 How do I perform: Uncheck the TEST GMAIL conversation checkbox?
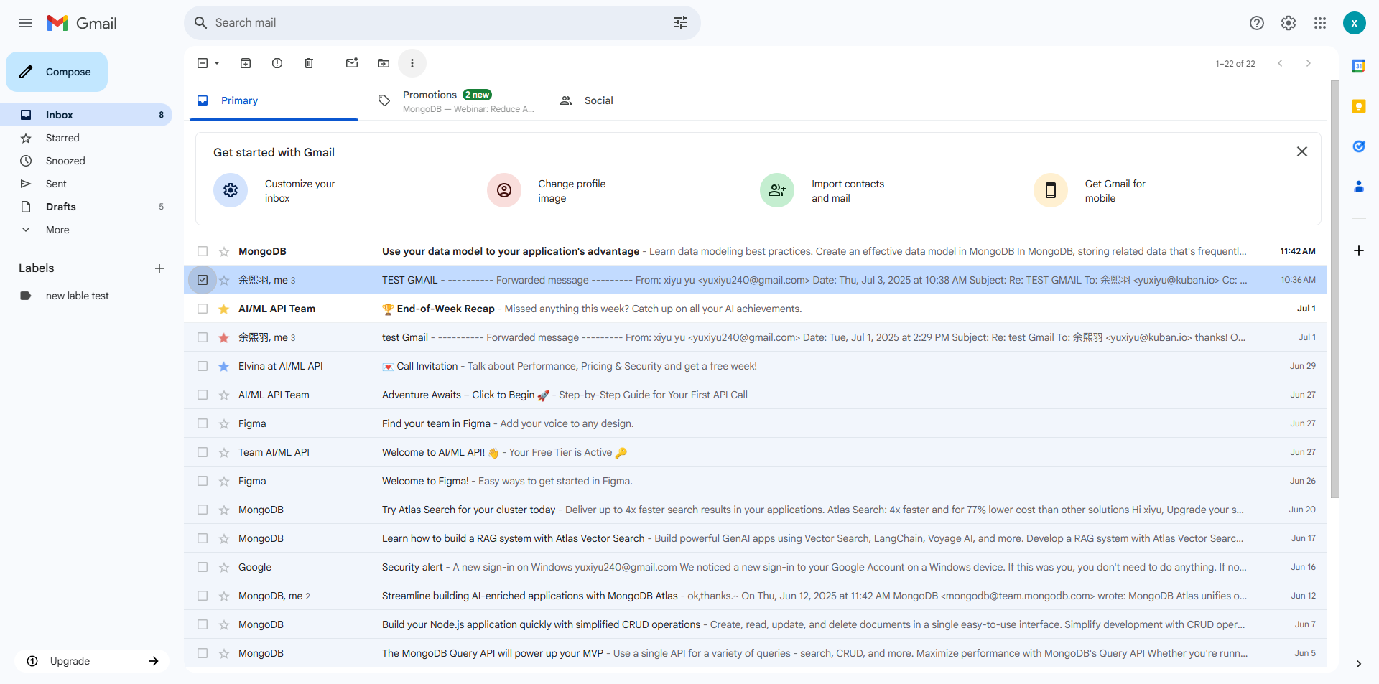click(203, 280)
